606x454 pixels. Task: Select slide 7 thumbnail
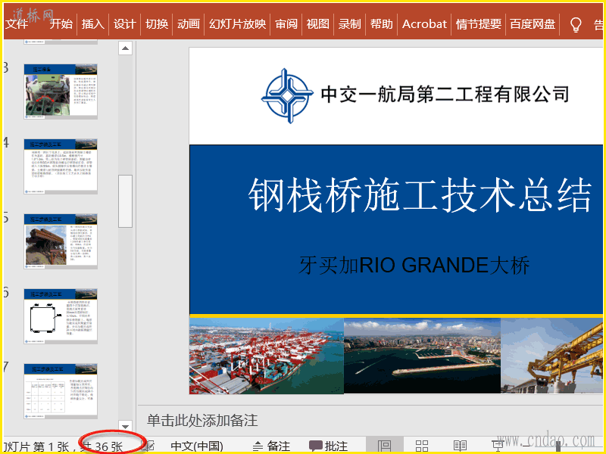pyautogui.click(x=61, y=391)
